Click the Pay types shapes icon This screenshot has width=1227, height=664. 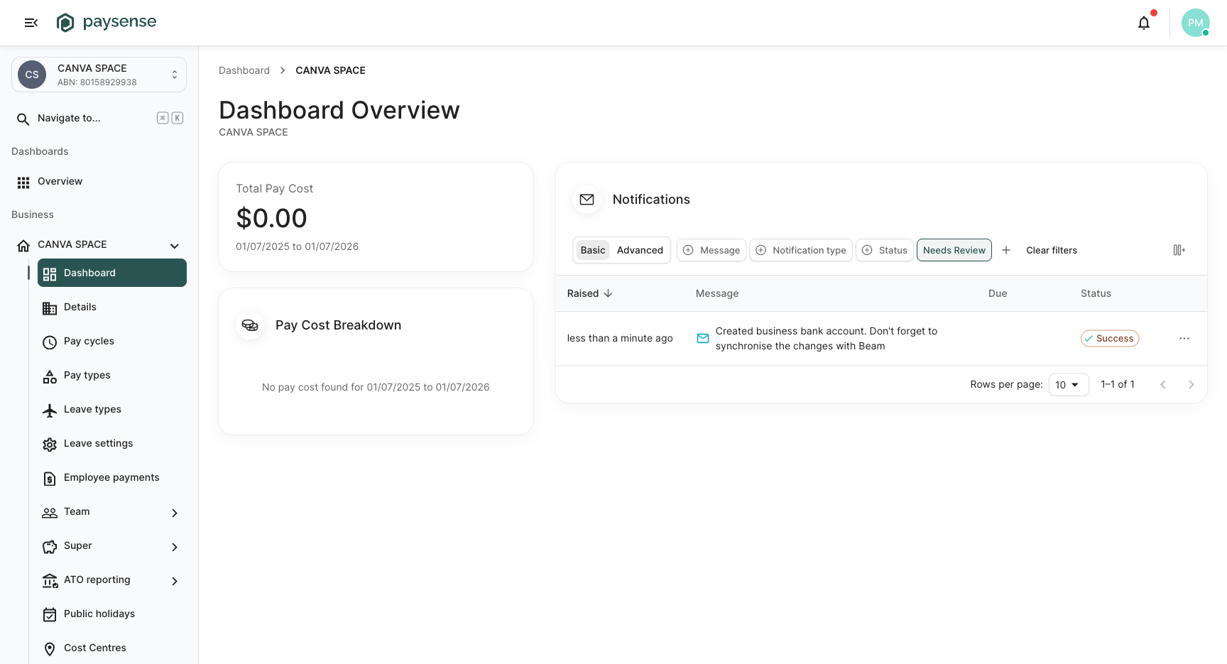tap(50, 376)
